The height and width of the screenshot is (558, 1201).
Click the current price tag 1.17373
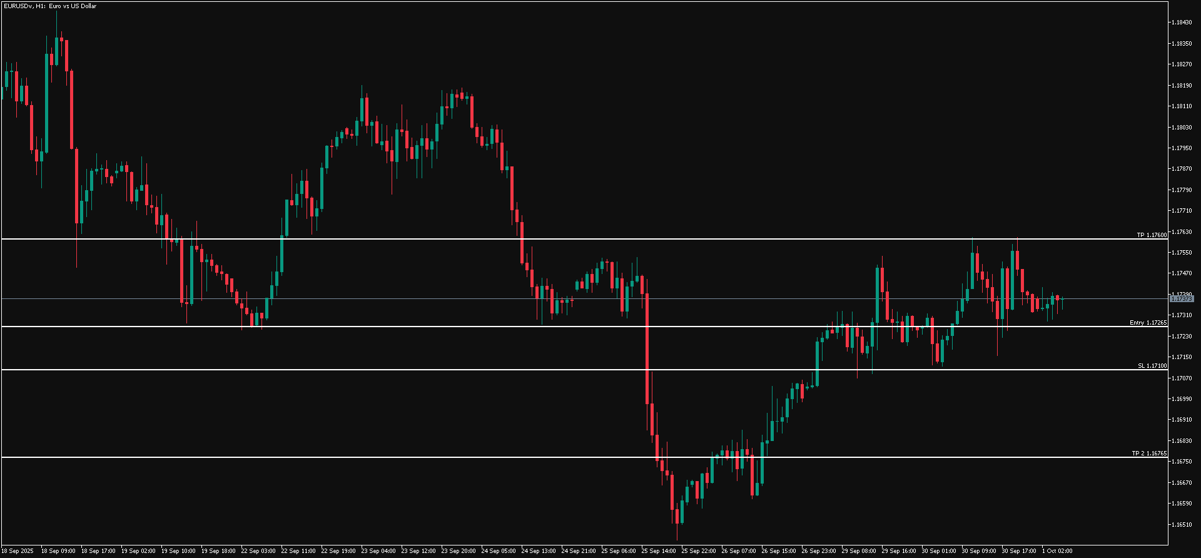(x=1182, y=299)
